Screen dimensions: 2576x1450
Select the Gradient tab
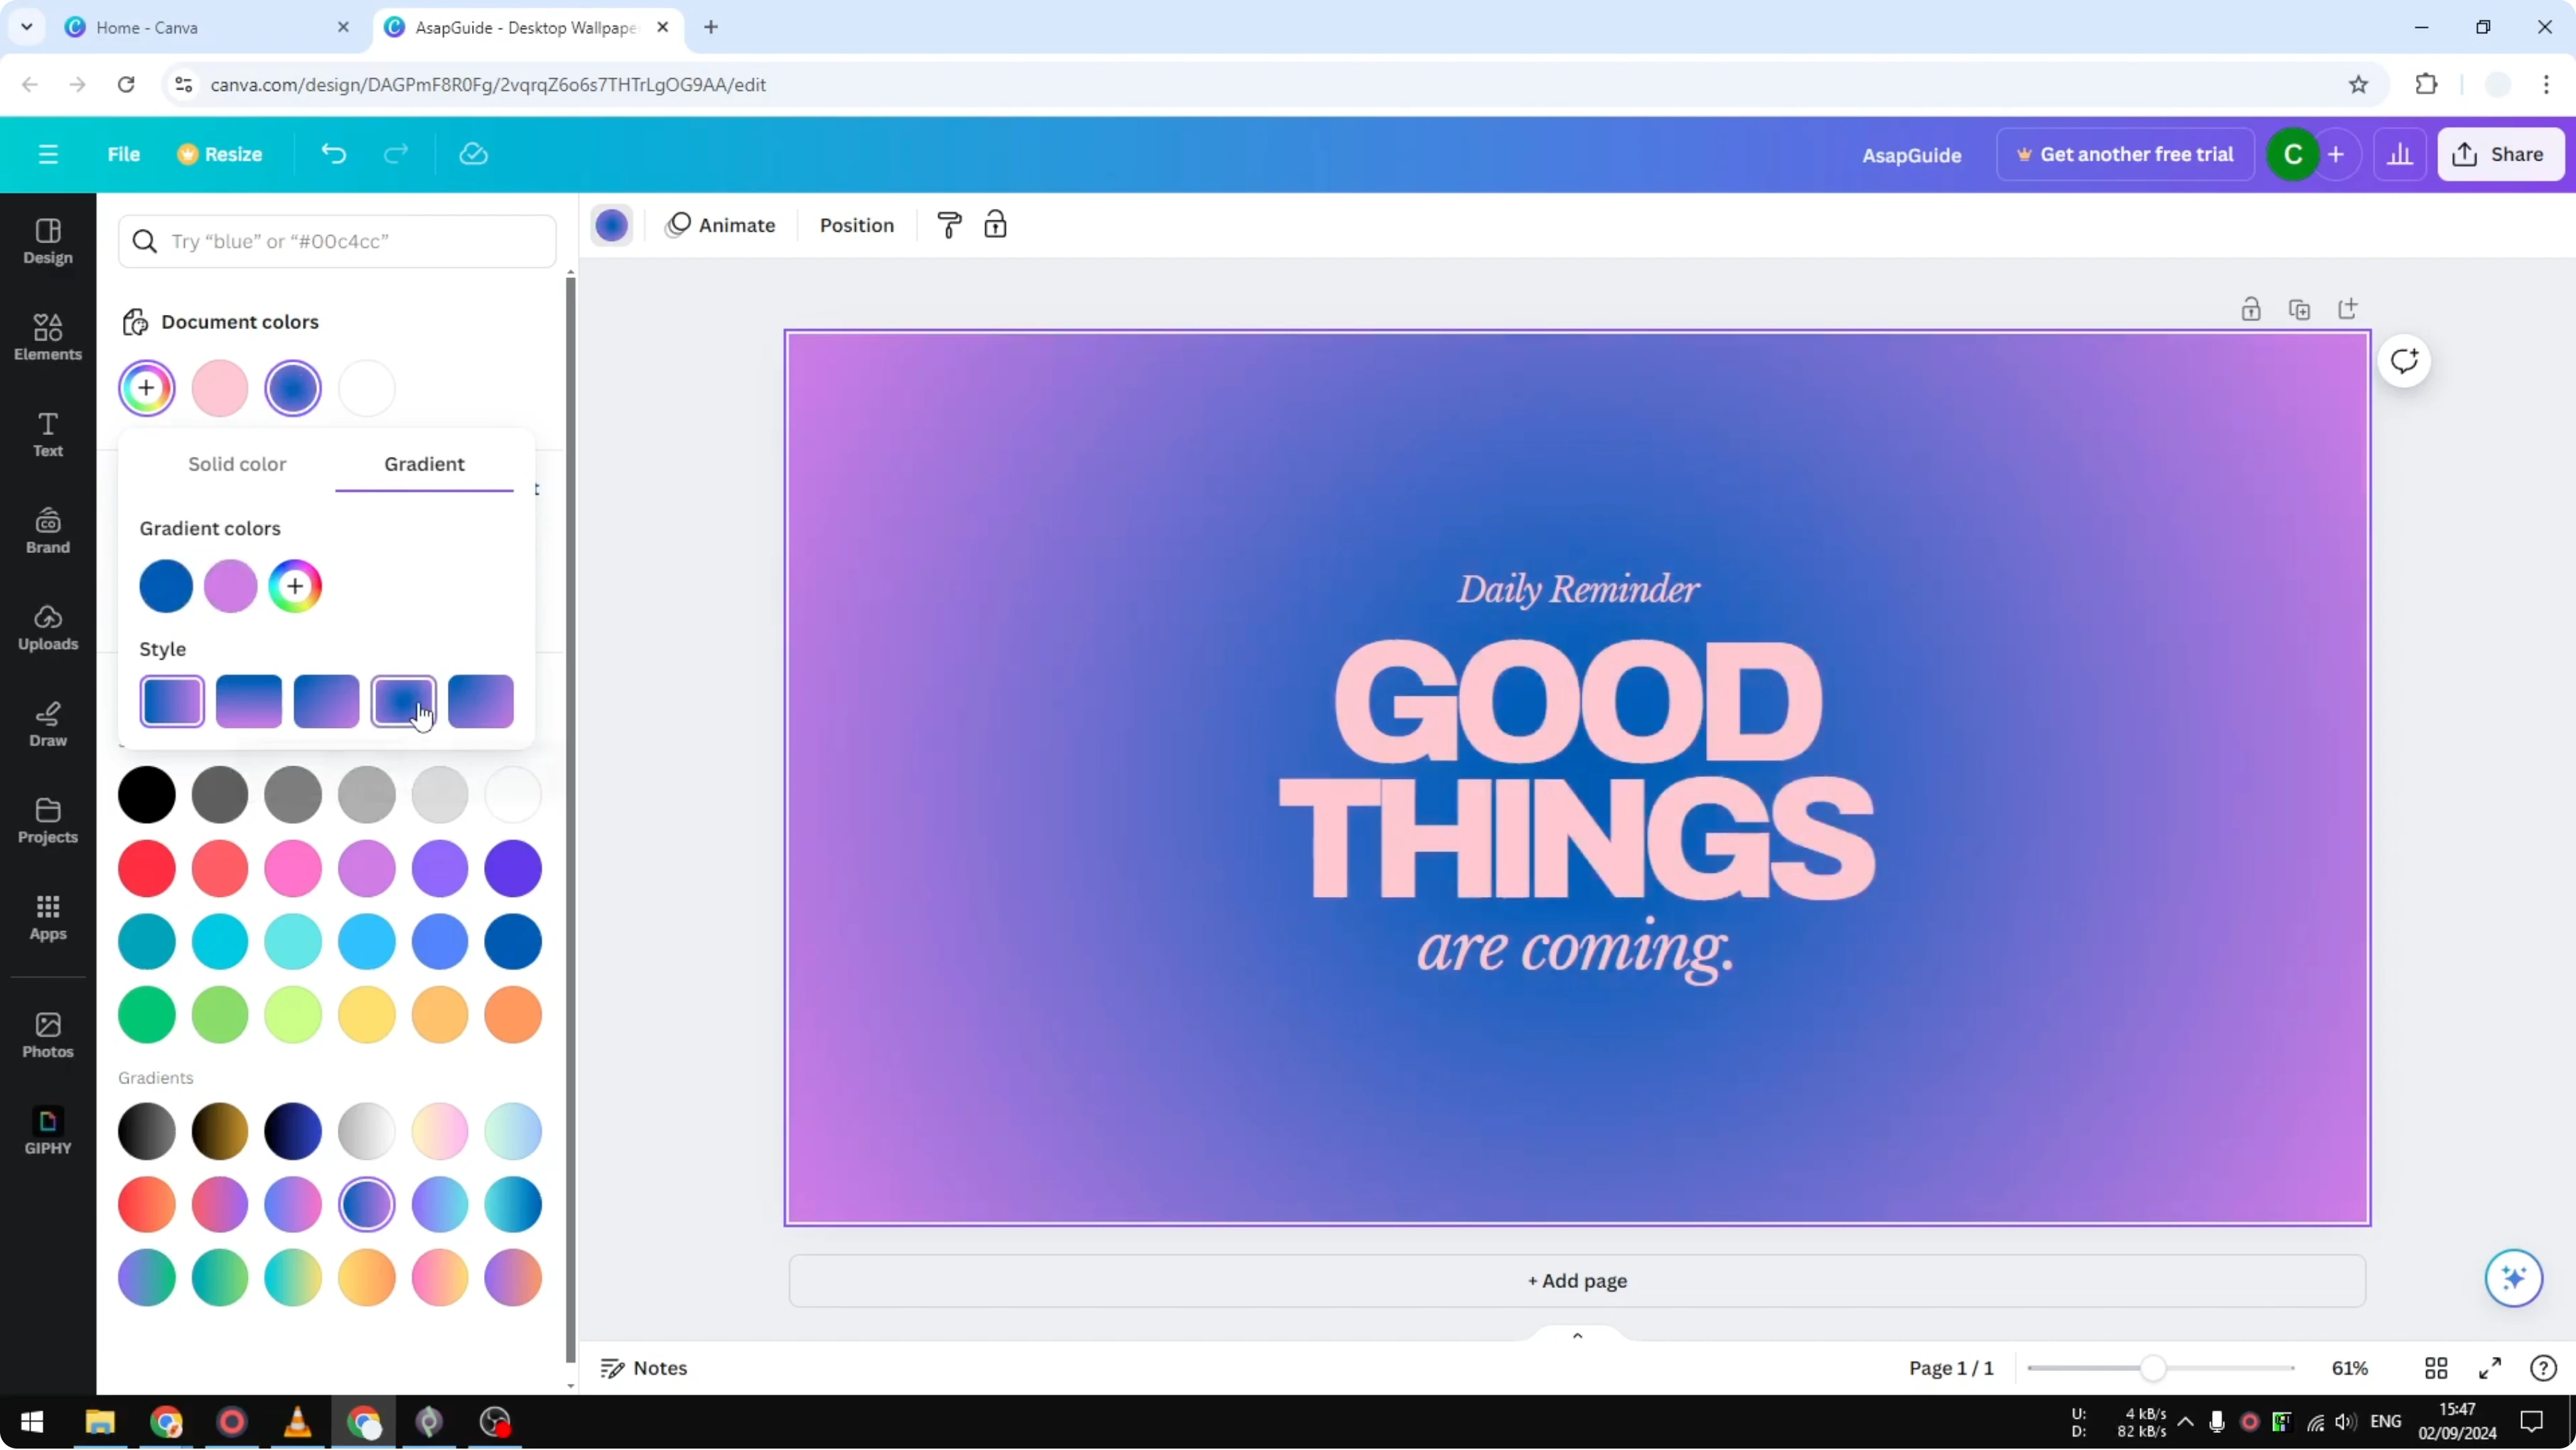(x=424, y=464)
